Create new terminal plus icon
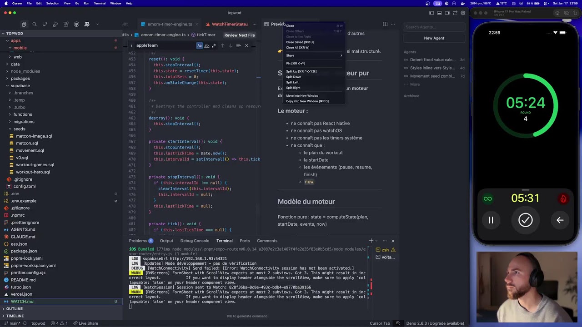This screenshot has height=327, width=582. (371, 241)
